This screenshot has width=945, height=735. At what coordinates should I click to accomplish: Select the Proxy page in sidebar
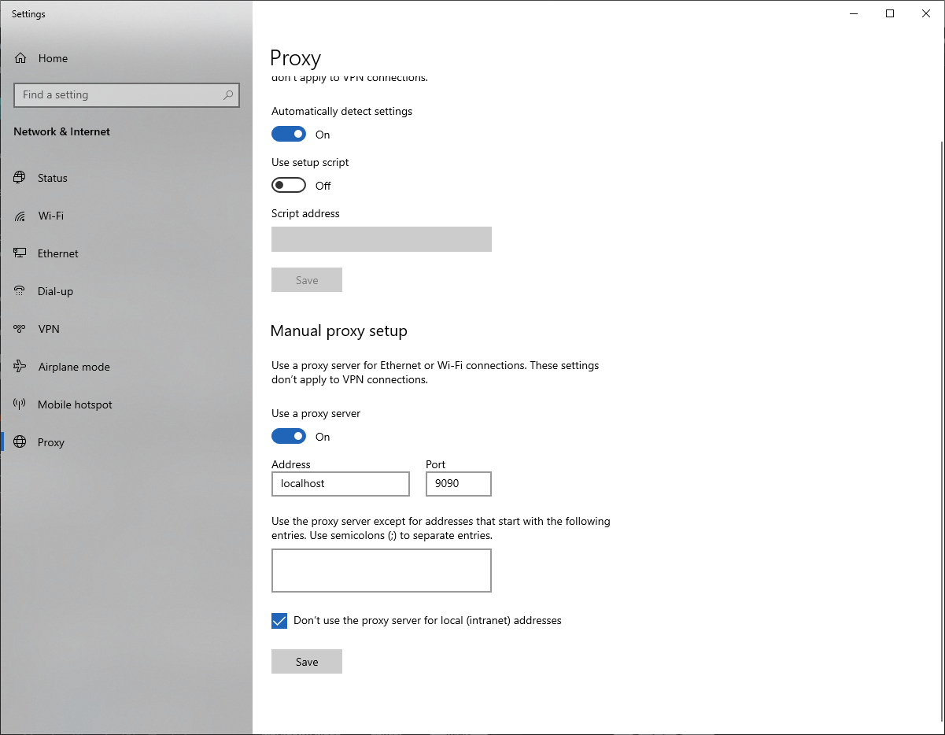tap(51, 442)
